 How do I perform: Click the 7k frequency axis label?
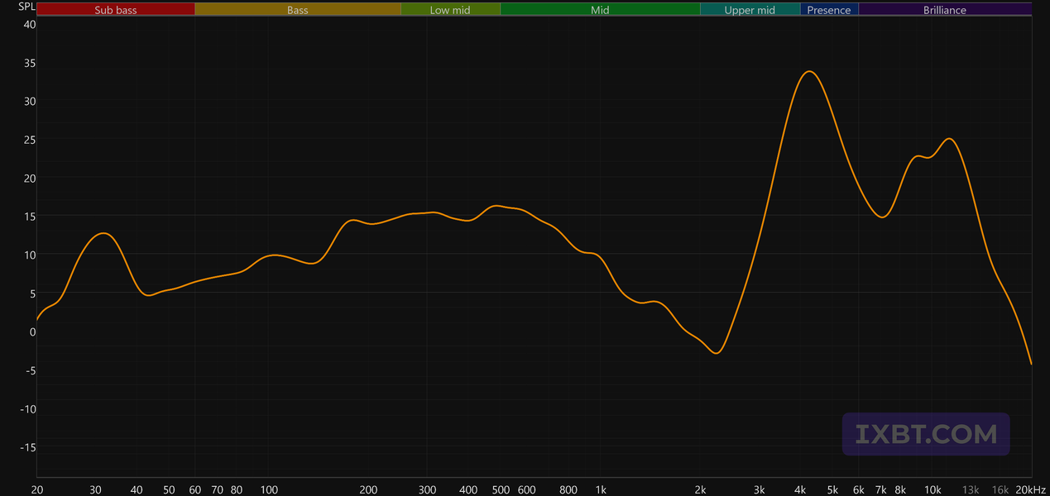(x=880, y=489)
